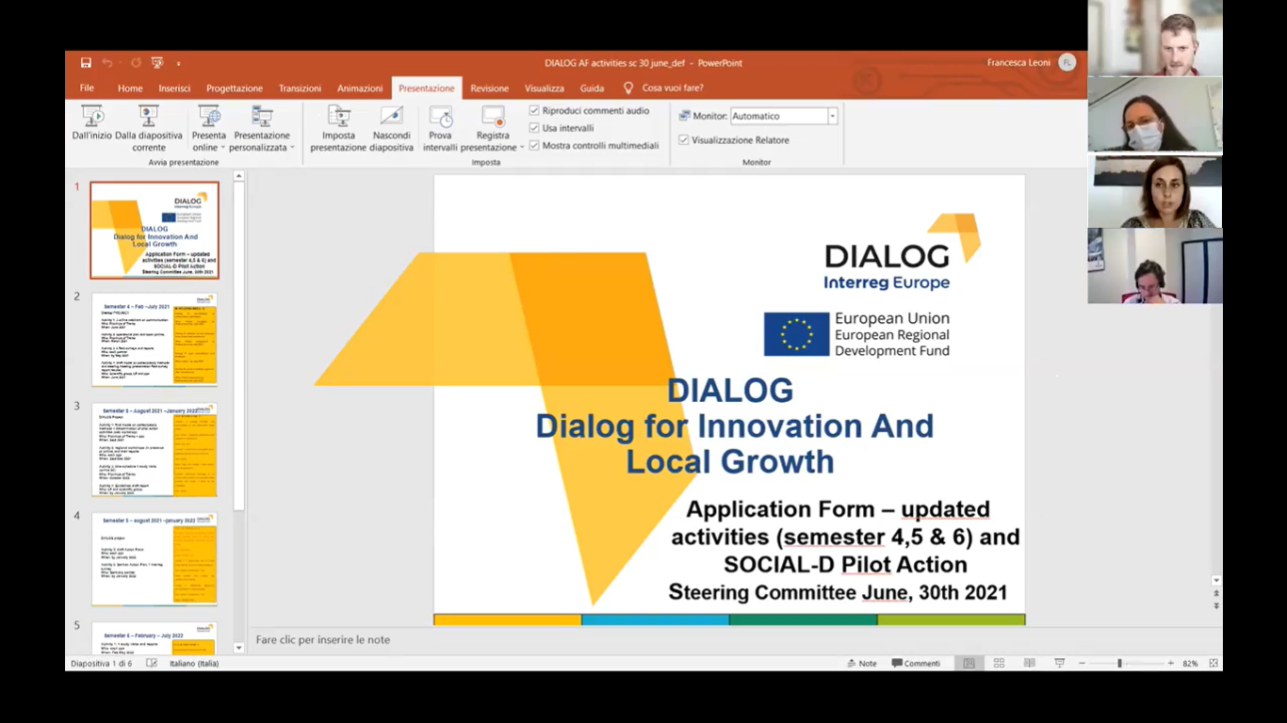Select the Presentazione tab

[426, 88]
